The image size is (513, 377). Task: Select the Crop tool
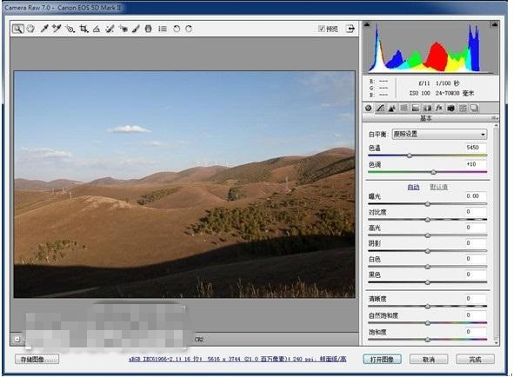click(x=83, y=29)
